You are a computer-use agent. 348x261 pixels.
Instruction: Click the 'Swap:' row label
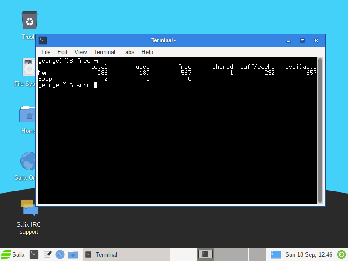47,79
